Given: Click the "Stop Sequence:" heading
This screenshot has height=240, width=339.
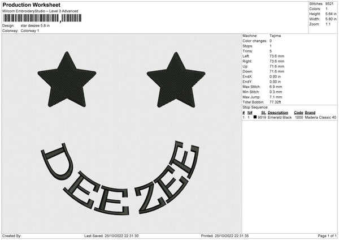Looking at the screenshot, I should (x=255, y=108).
